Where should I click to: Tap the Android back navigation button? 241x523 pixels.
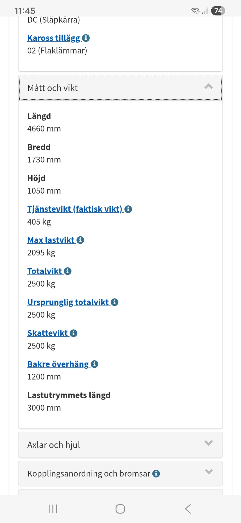(x=188, y=509)
